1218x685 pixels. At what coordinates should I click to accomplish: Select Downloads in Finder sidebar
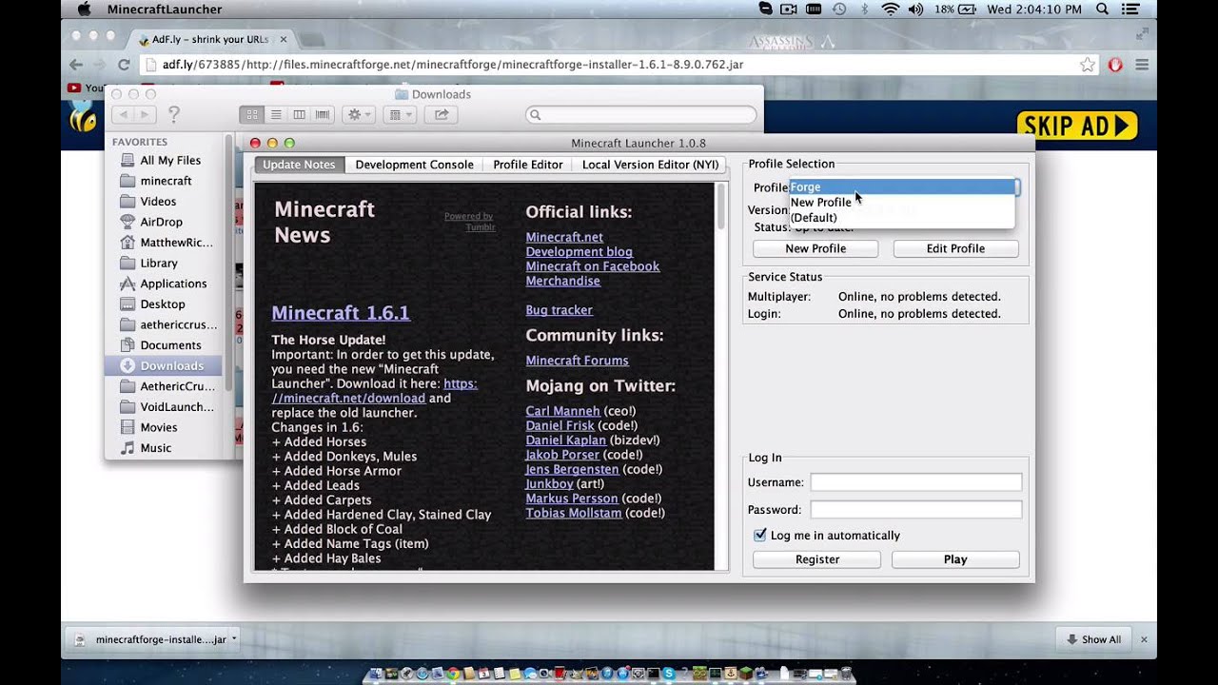tap(163, 365)
